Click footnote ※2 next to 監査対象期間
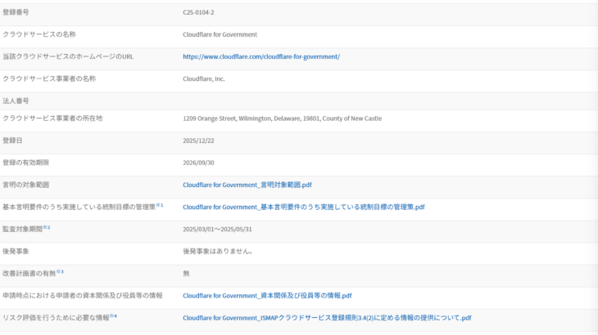Viewport: 598px width, 335px height. pyautogui.click(x=47, y=227)
